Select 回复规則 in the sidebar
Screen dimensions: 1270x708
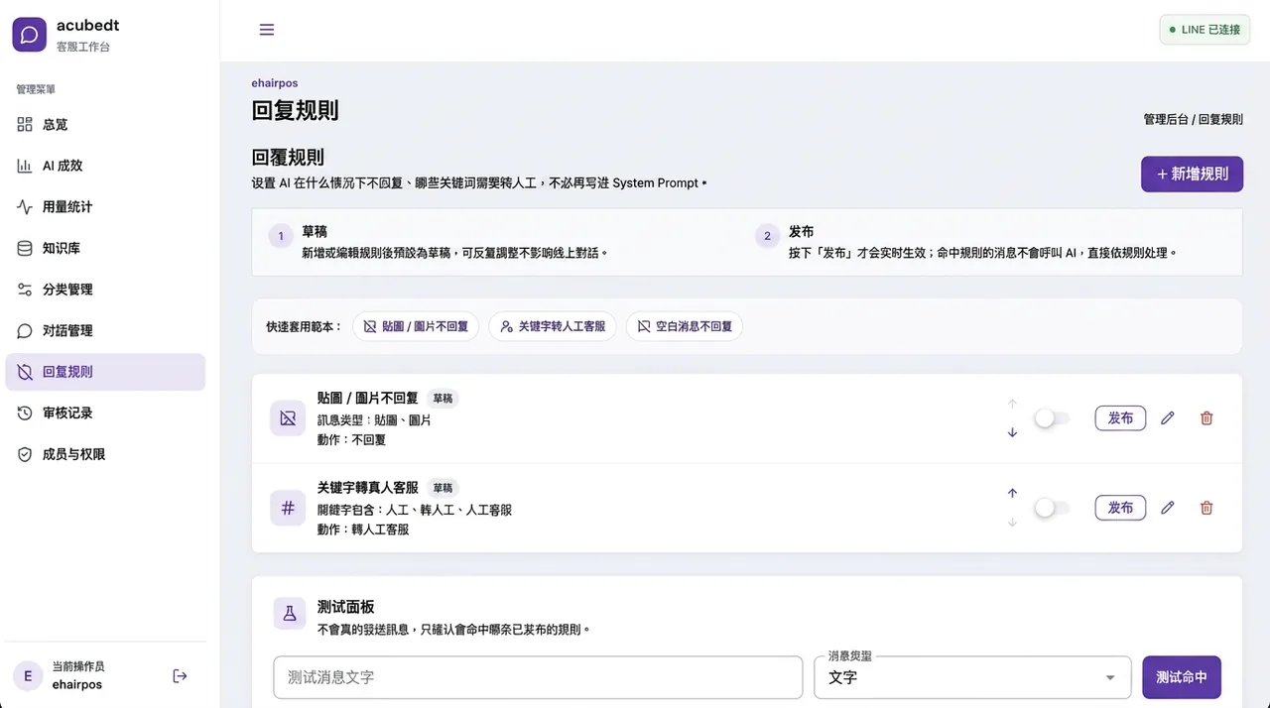105,372
